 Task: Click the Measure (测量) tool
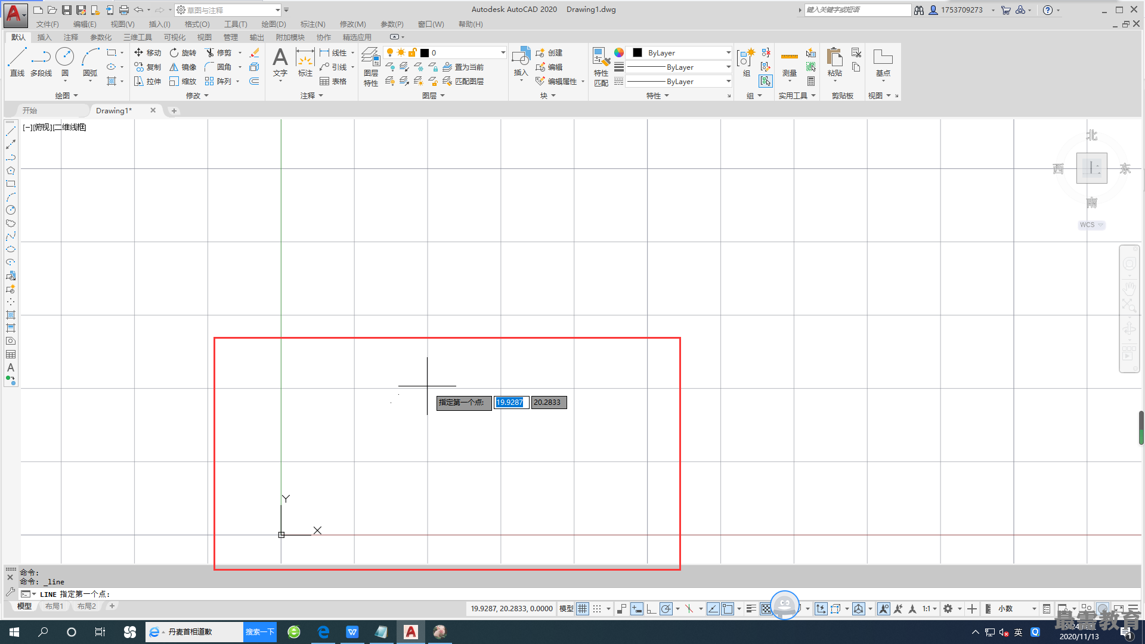790,63
